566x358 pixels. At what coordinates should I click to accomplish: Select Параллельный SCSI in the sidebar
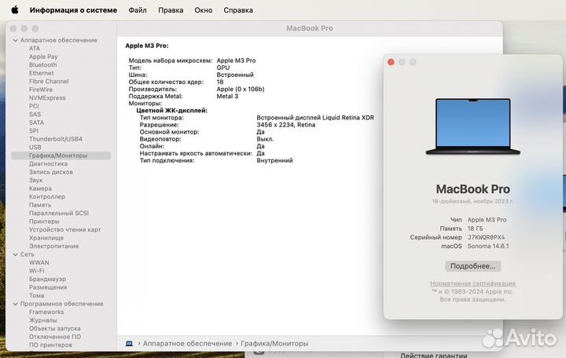(x=59, y=214)
